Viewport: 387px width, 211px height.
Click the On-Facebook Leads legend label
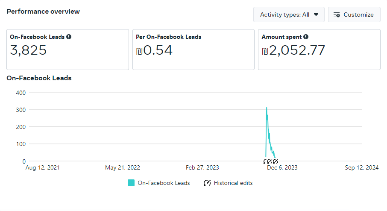[164, 183]
